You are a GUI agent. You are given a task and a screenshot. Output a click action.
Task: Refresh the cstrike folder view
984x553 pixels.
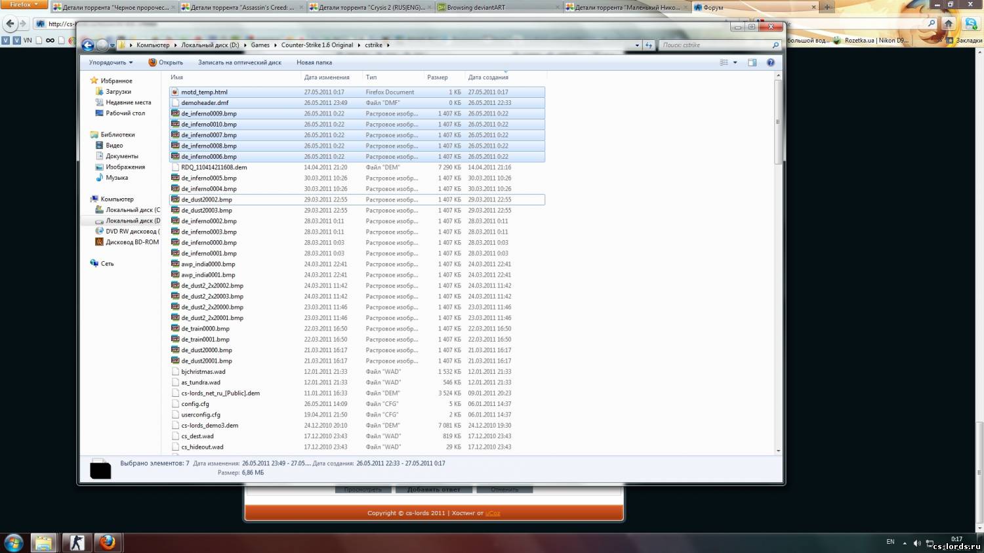(x=649, y=45)
